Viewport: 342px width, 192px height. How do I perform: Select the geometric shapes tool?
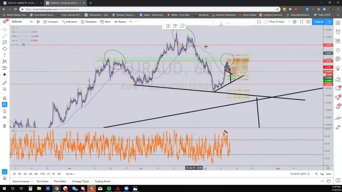[x=4, y=49]
